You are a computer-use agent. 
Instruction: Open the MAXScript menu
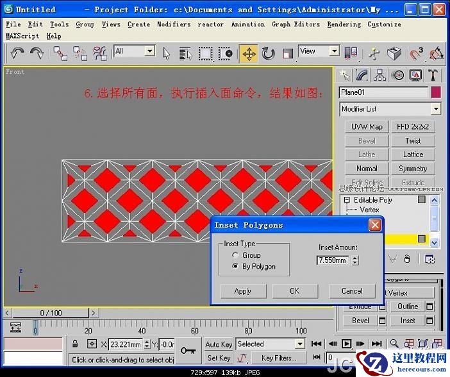click(22, 36)
